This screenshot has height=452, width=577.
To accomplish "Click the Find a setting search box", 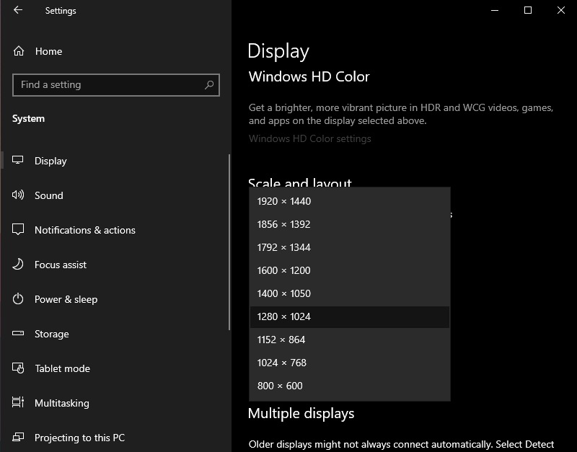I will click(x=116, y=85).
